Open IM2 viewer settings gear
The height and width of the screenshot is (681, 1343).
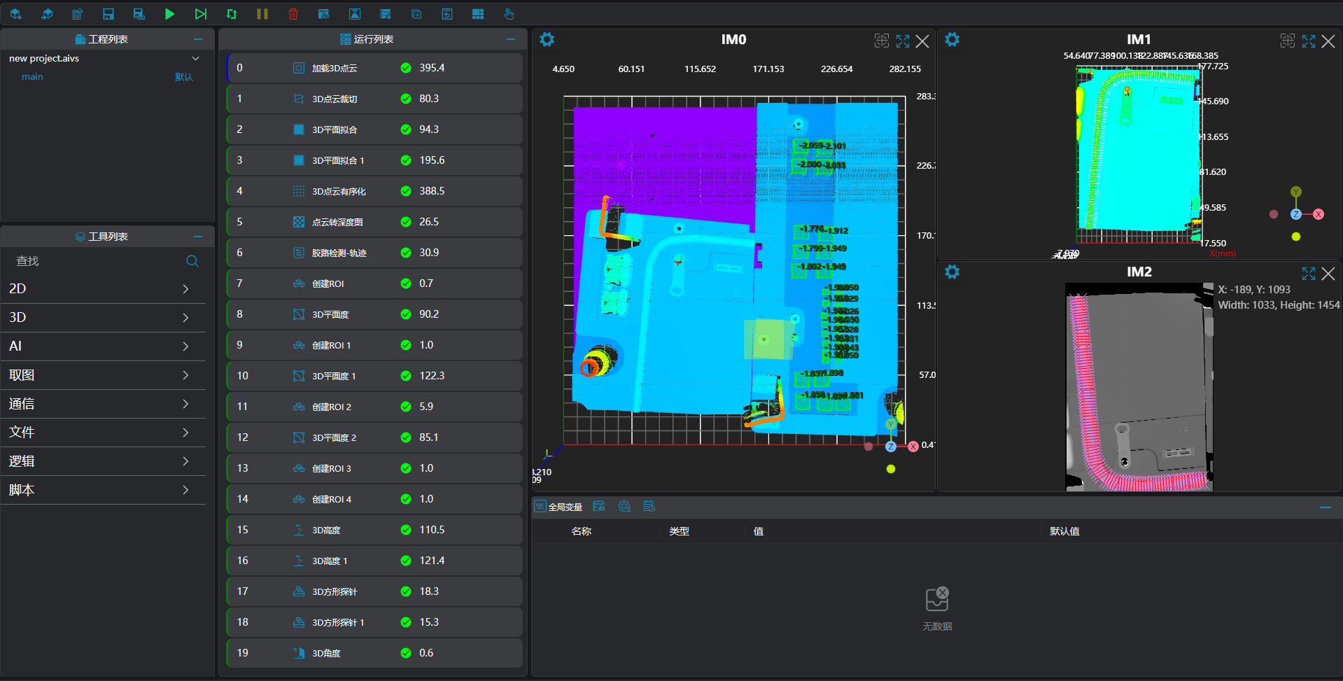tap(952, 272)
